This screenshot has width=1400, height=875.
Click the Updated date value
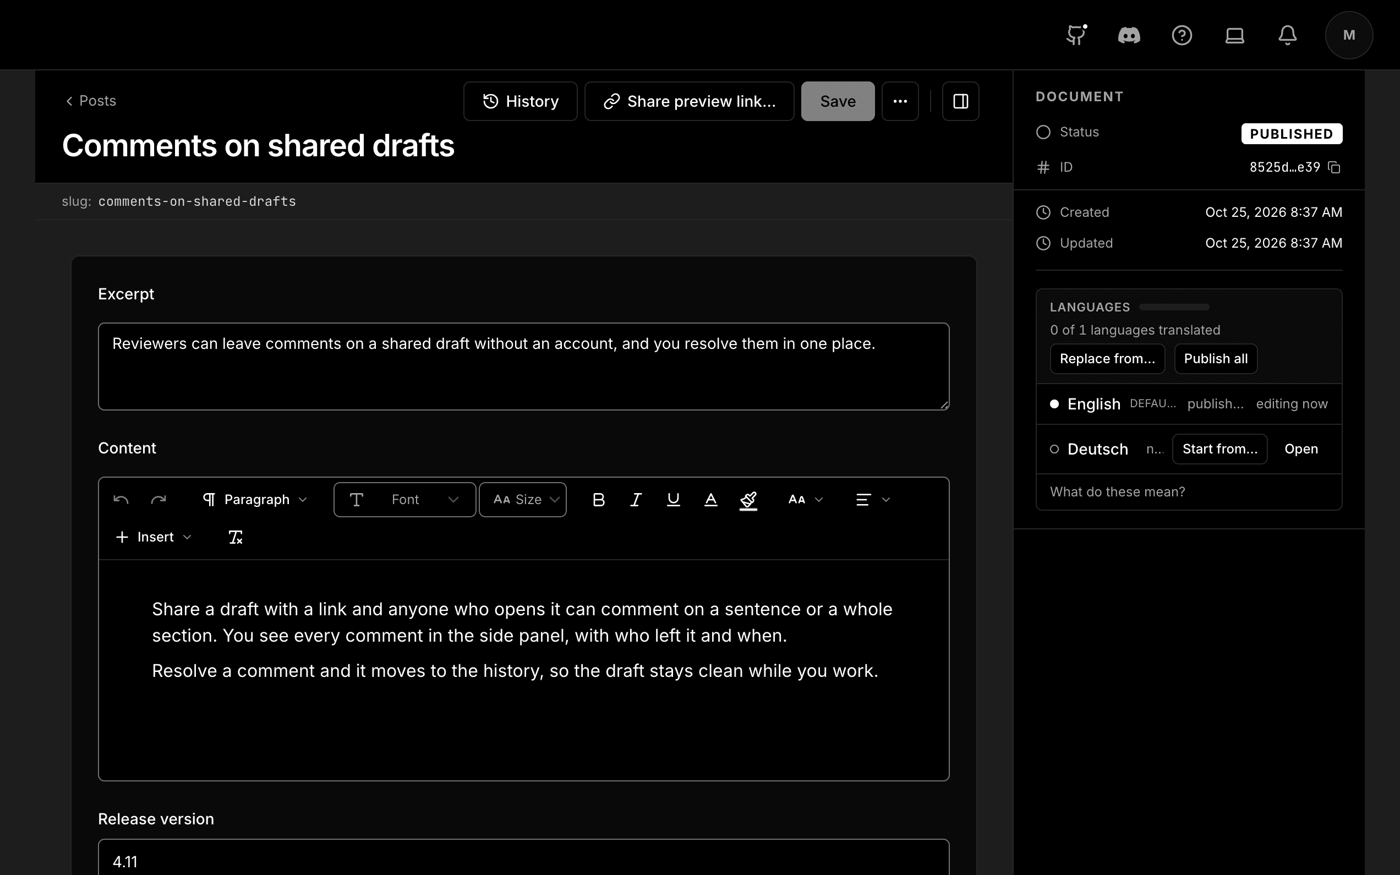(1273, 243)
